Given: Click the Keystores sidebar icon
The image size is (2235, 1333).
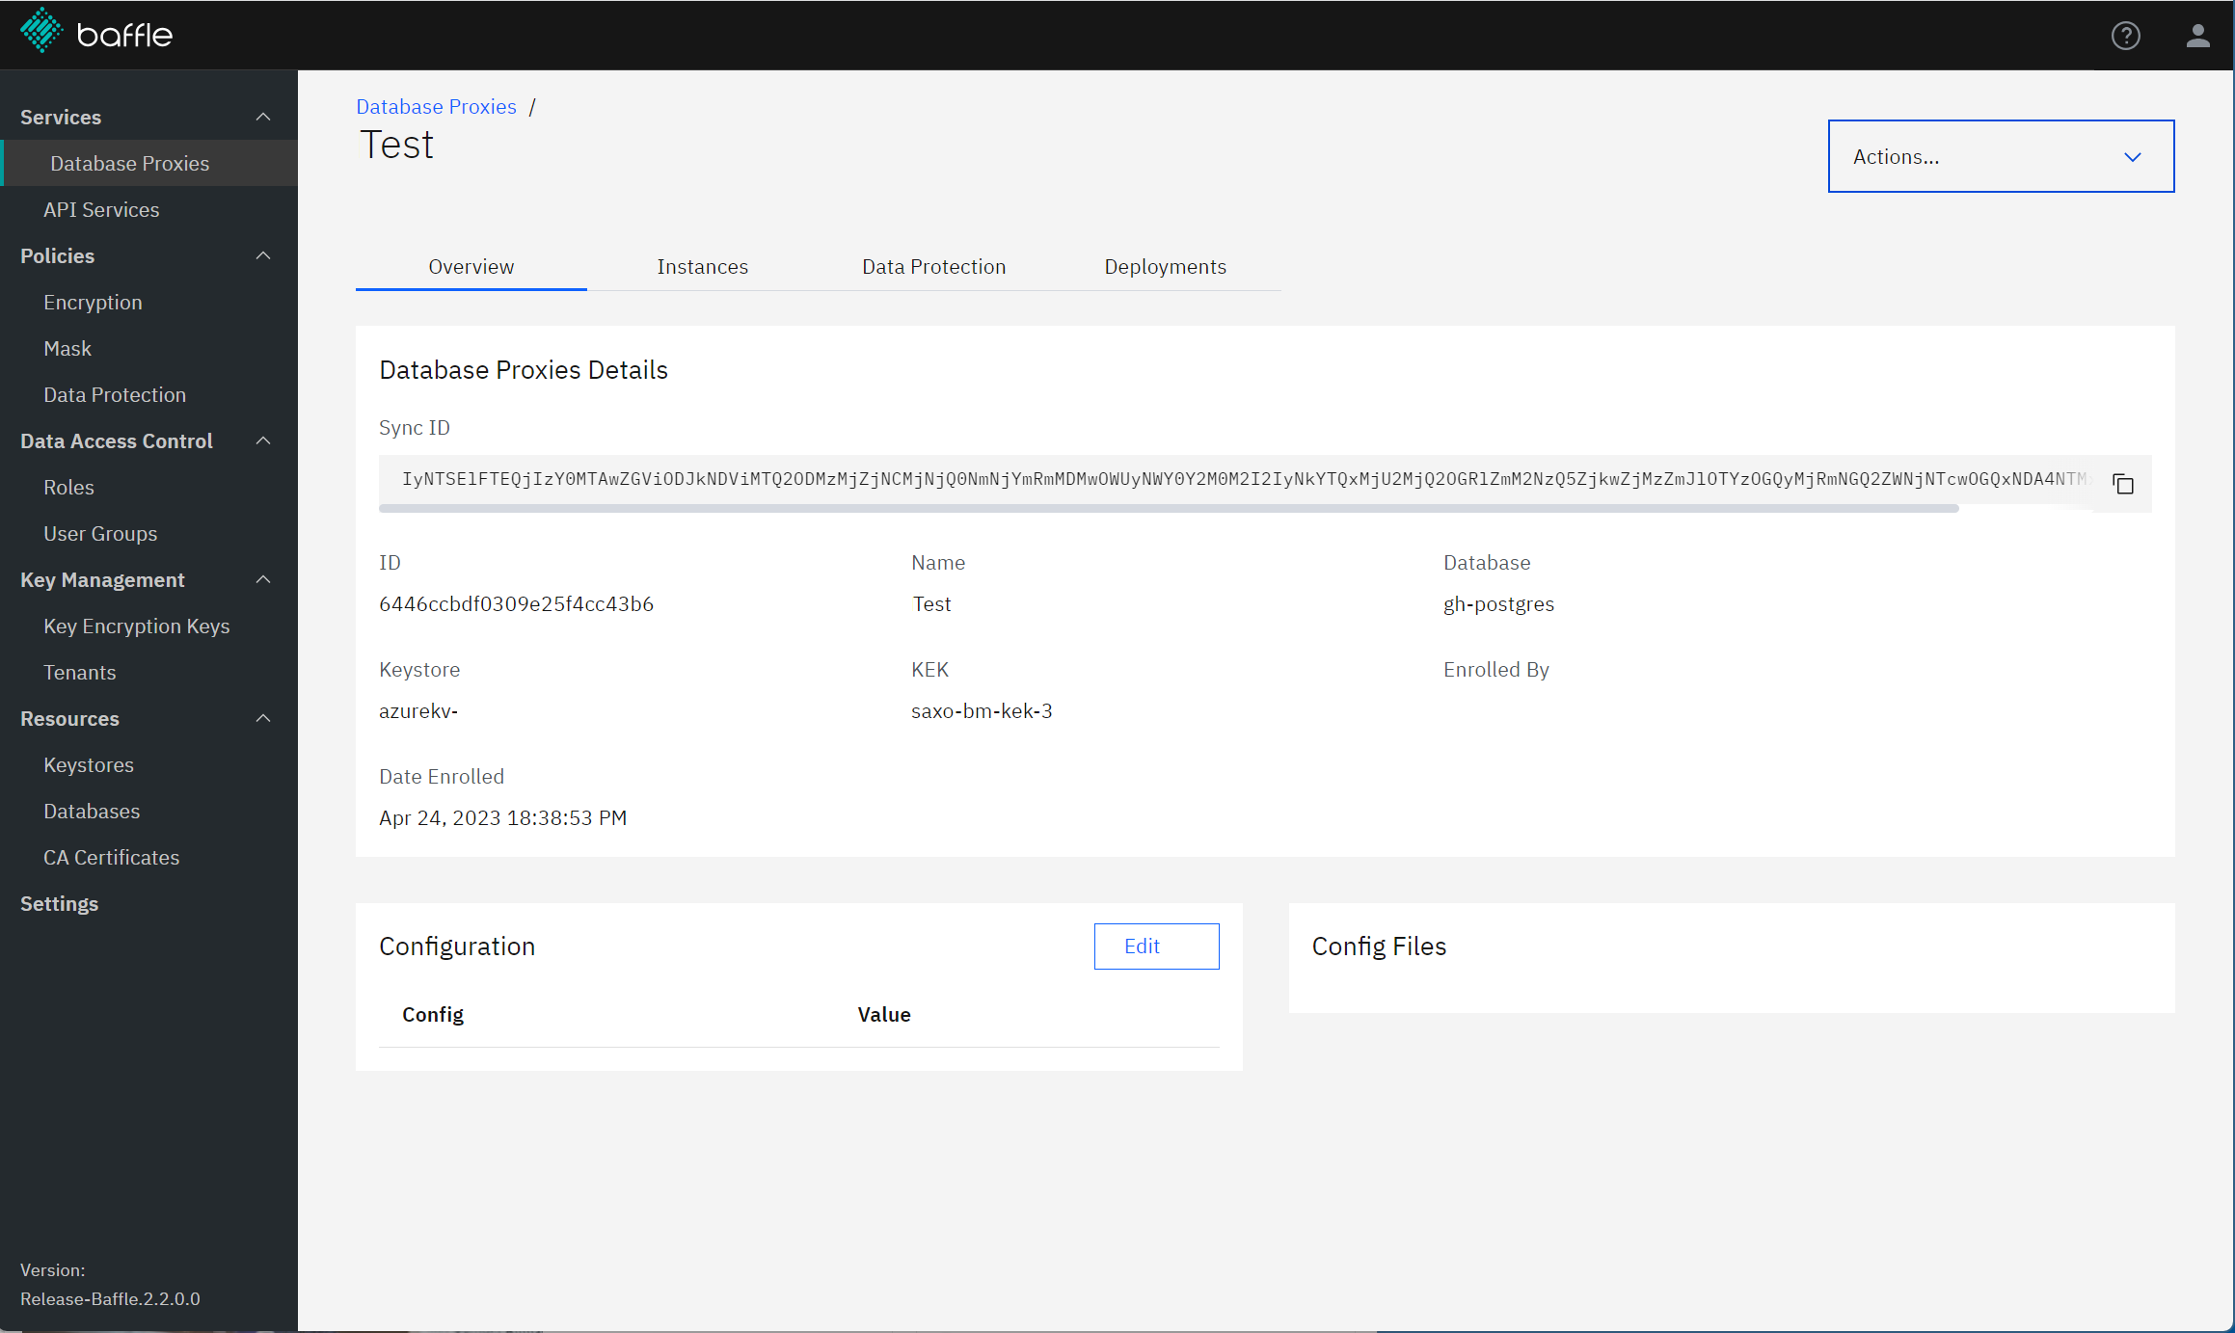Looking at the screenshot, I should point(88,765).
